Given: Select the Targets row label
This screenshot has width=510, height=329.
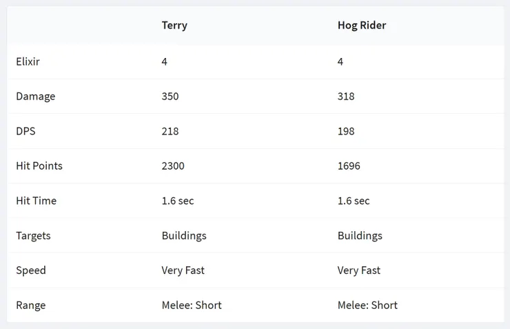Looking at the screenshot, I should (34, 235).
